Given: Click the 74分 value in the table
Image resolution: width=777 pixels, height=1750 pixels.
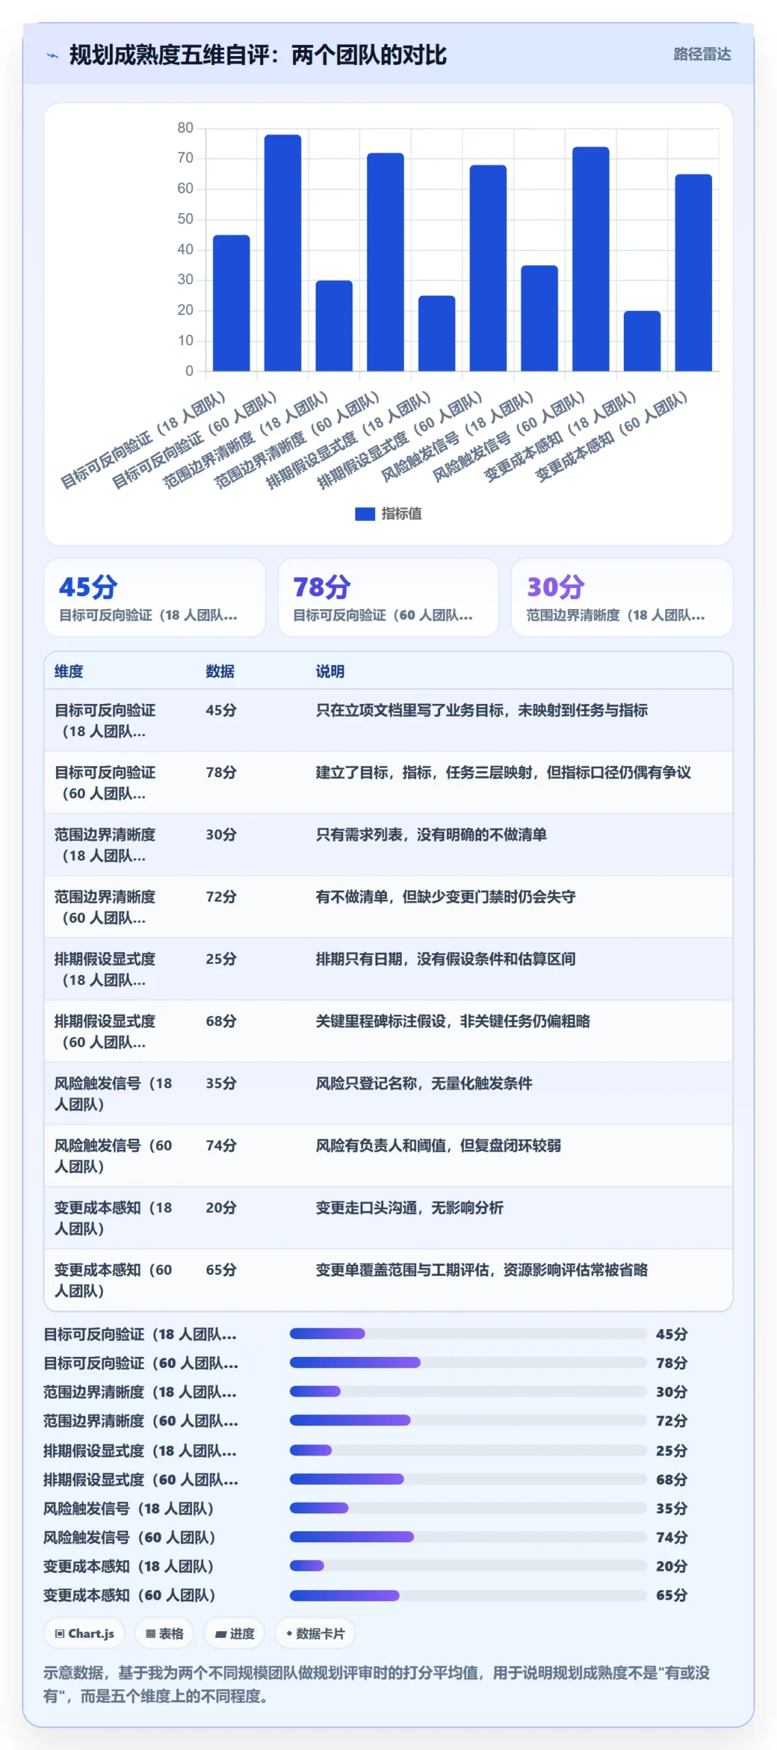Looking at the screenshot, I should coord(221,1146).
